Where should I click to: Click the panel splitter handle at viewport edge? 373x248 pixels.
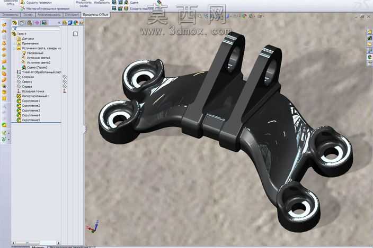(85, 130)
